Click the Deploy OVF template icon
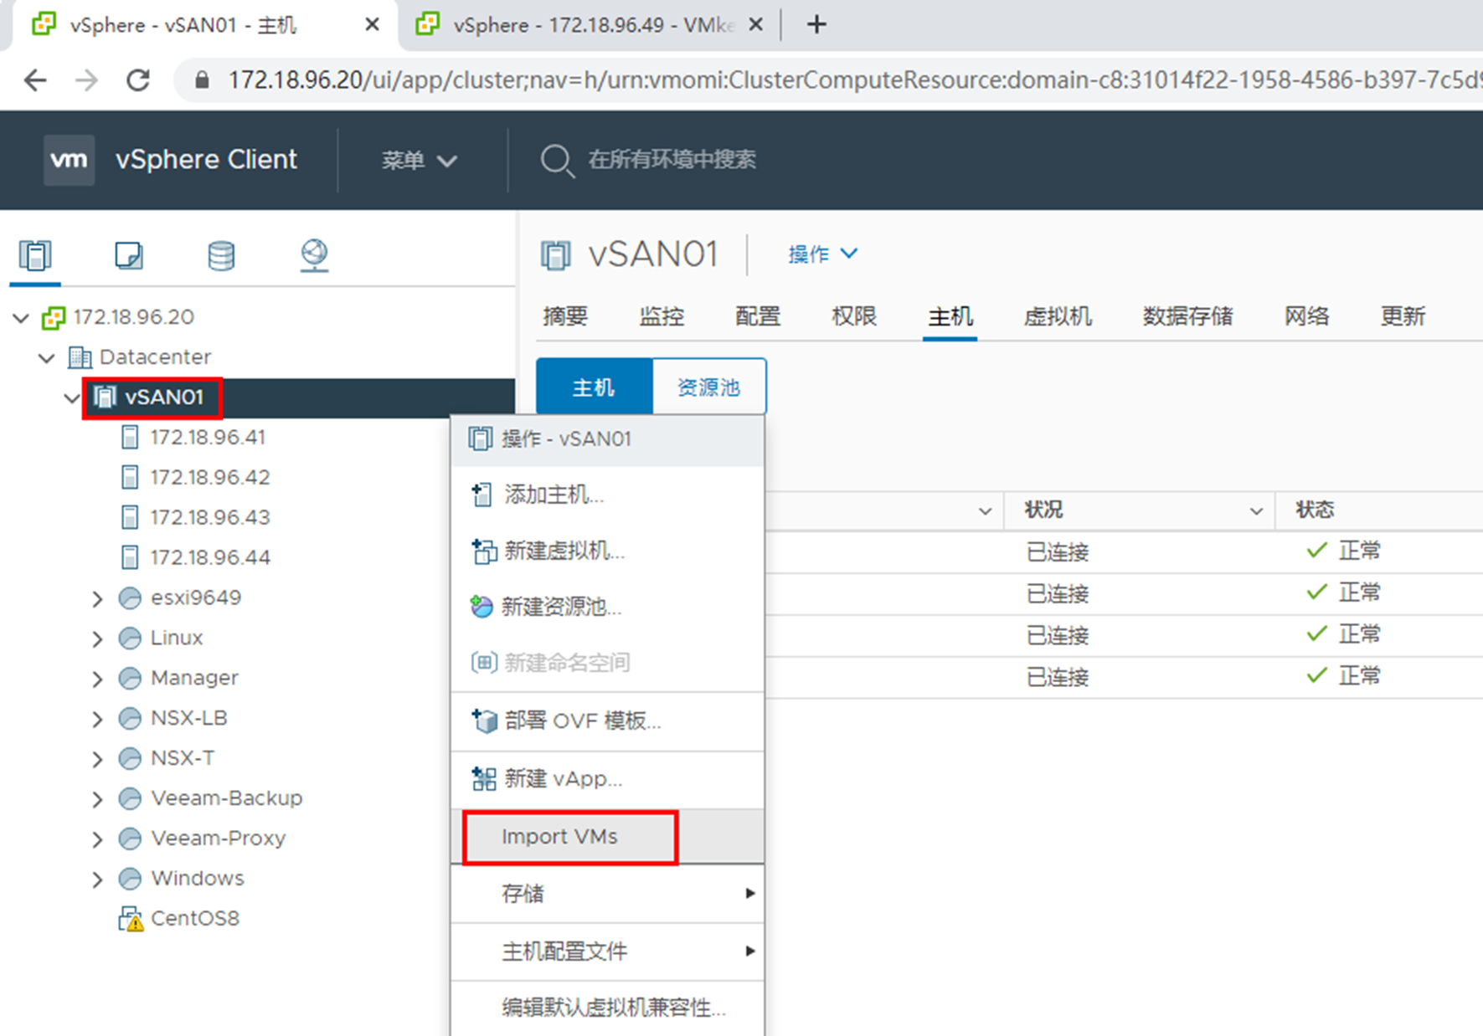This screenshot has width=1483, height=1036. 484,721
